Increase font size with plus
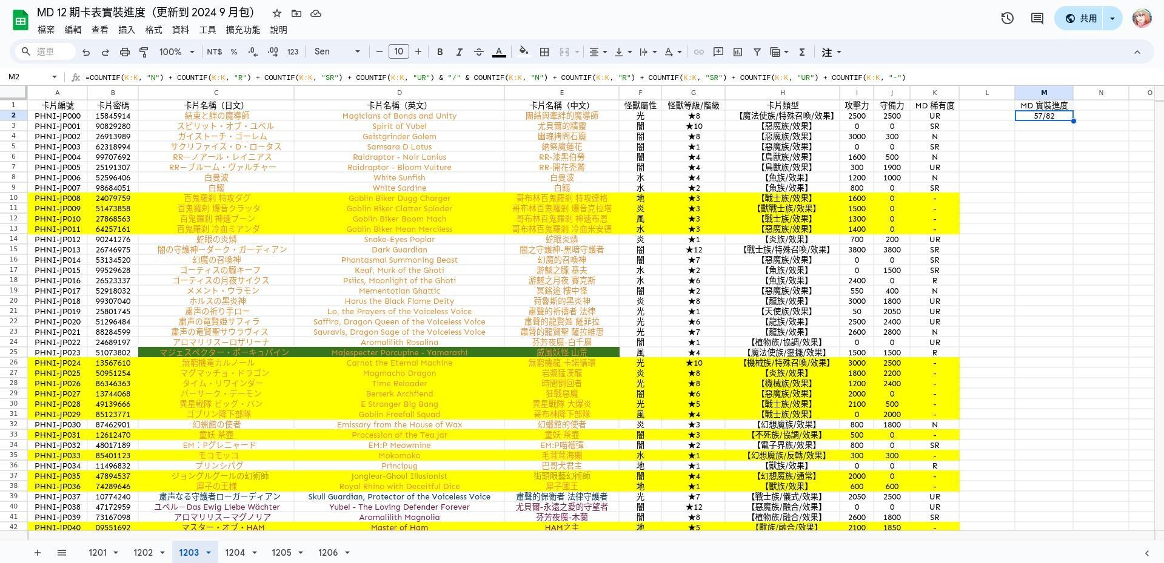This screenshot has height=563, width=1164. click(x=418, y=52)
